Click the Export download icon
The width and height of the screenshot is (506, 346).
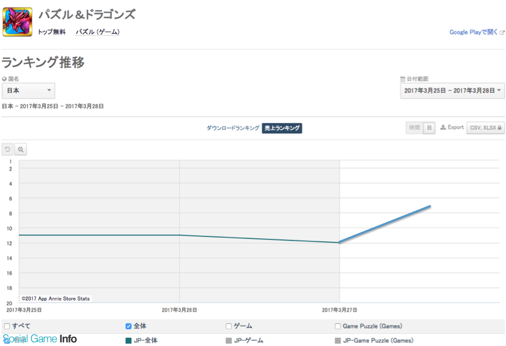pos(443,128)
